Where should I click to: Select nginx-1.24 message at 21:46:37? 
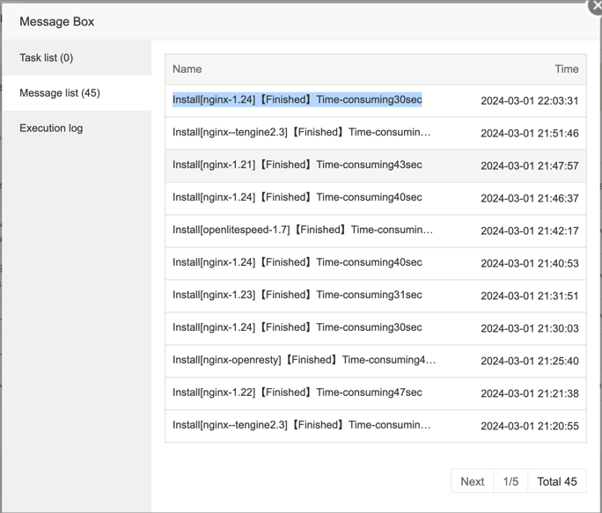point(297,198)
